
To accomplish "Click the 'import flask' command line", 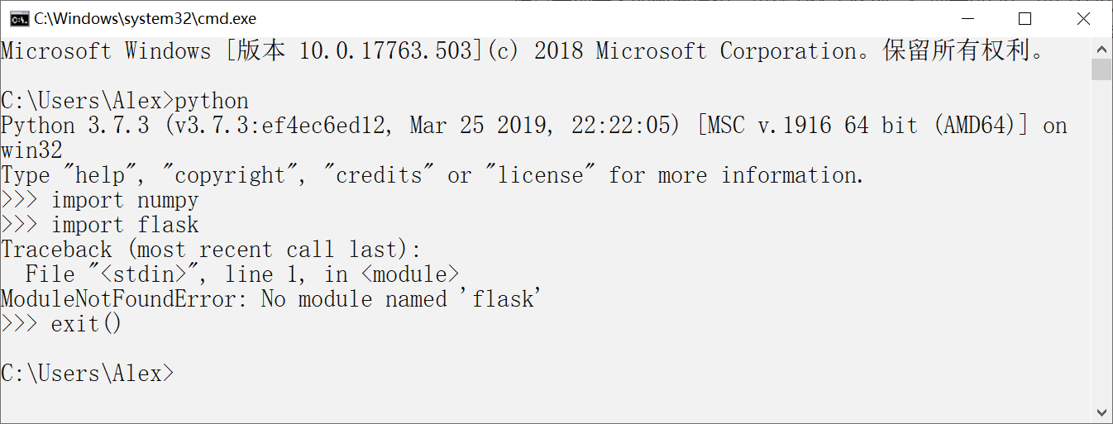I will [125, 225].
